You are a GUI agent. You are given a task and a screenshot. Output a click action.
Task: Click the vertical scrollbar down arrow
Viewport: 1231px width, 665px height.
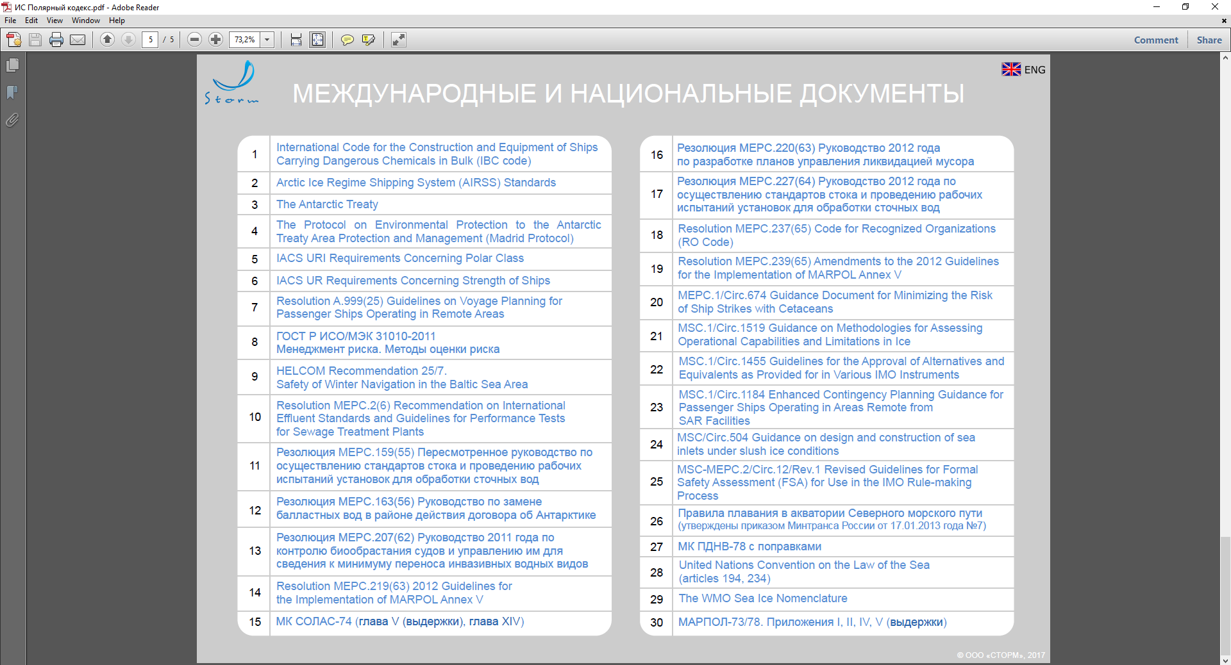pyautogui.click(x=1225, y=660)
